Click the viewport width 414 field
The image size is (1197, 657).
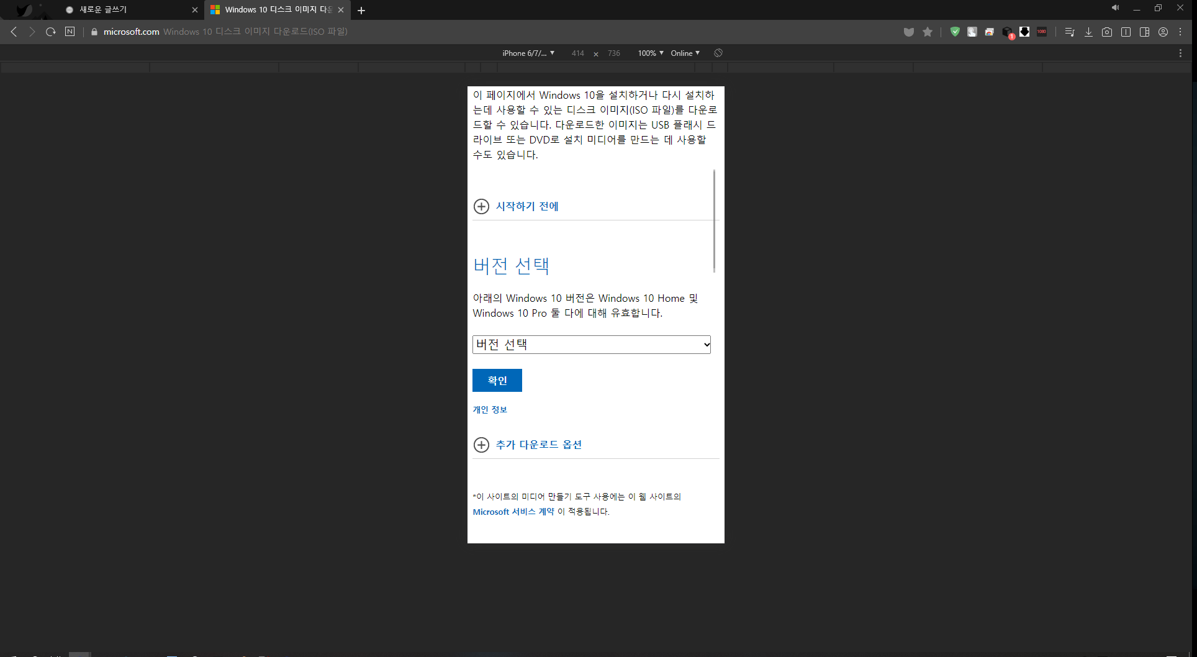[x=578, y=53]
